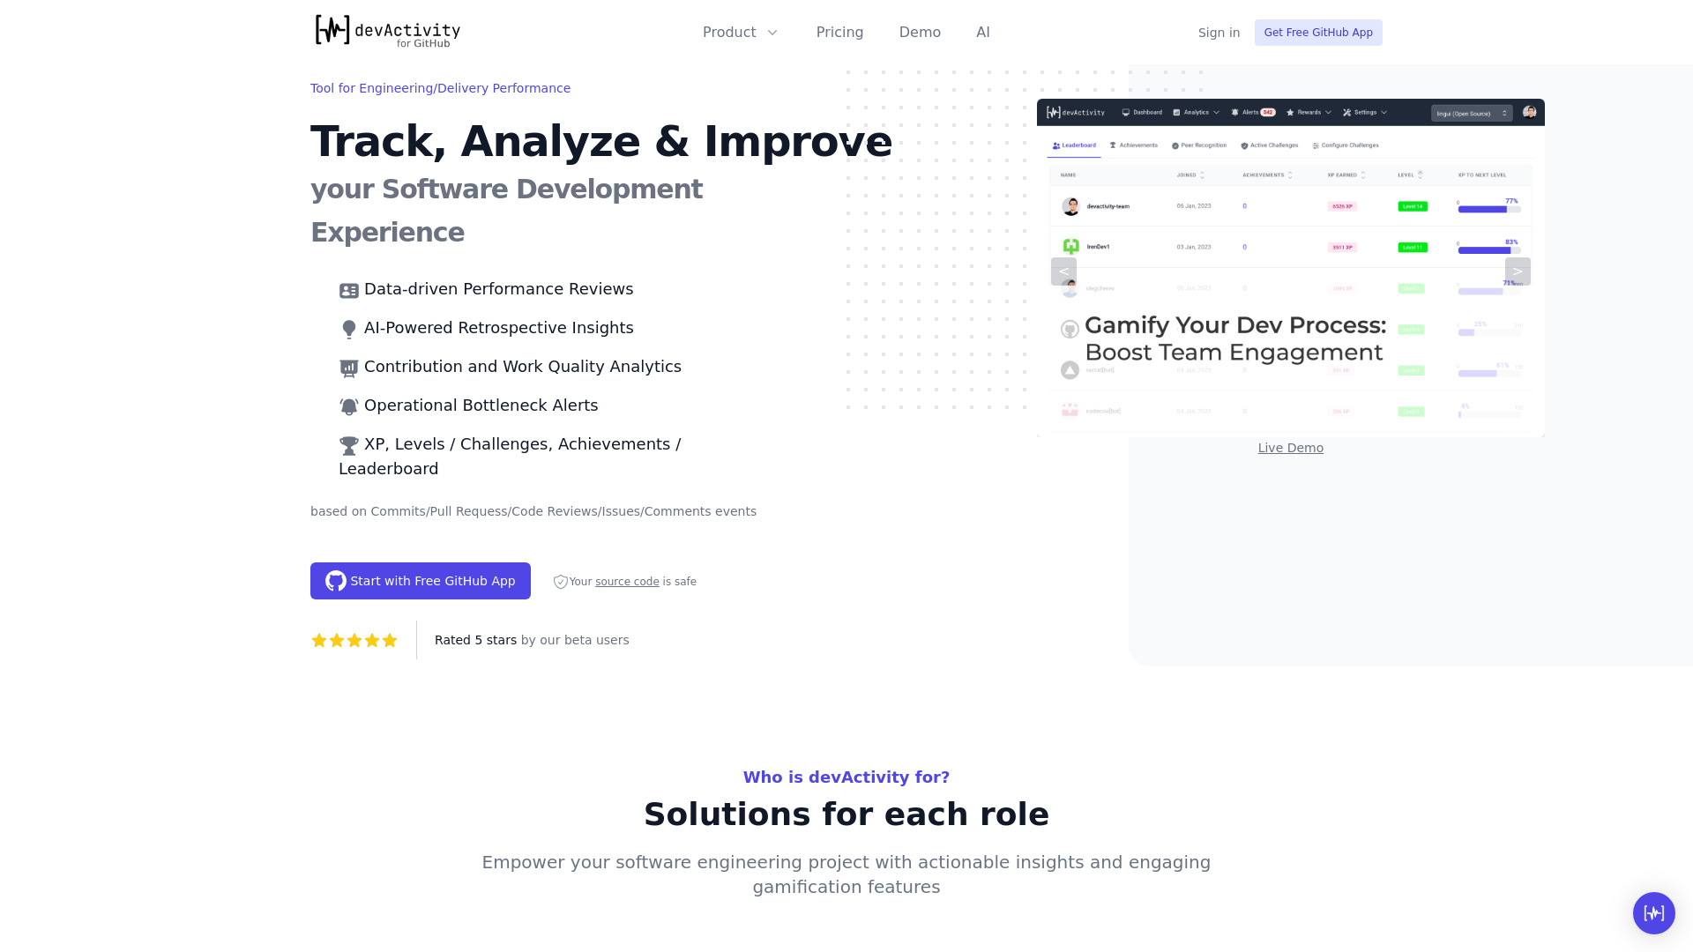Click the Operational Bottleneck Alerts icon
This screenshot has width=1693, height=952.
349,405
